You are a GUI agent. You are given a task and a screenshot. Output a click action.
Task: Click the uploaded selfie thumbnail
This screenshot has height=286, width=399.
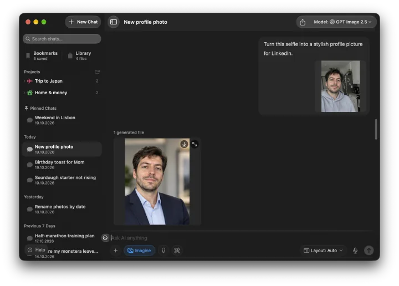click(x=340, y=86)
